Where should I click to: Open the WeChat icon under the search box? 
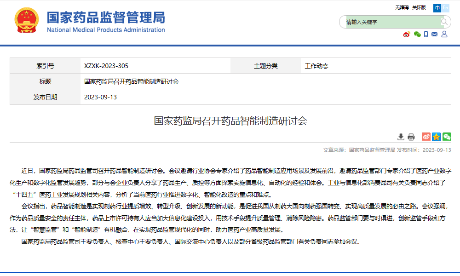pyautogui.click(x=417, y=34)
